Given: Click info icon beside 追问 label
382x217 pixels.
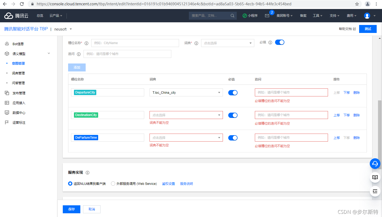Looking at the screenshot, I should click(x=79, y=54).
